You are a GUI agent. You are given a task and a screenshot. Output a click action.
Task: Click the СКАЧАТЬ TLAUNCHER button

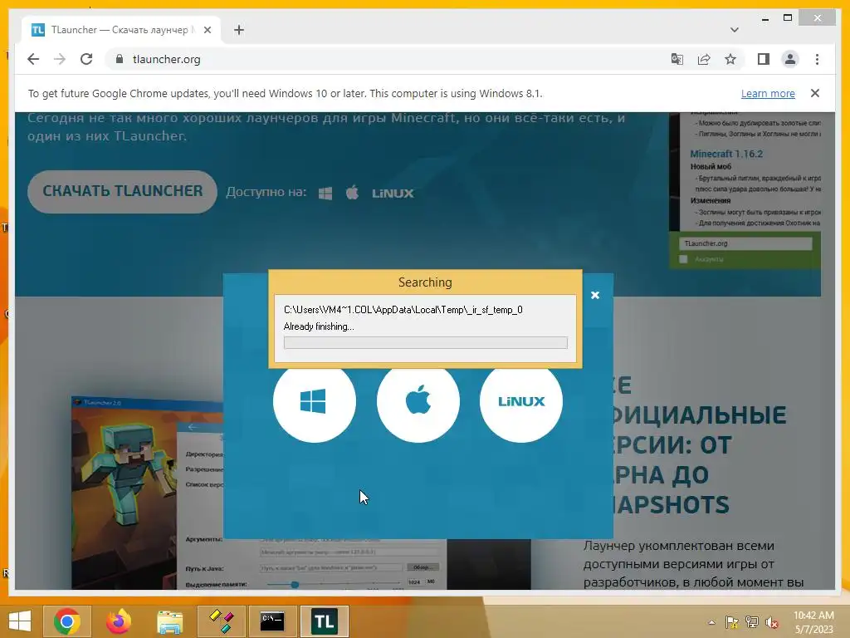[x=123, y=192]
